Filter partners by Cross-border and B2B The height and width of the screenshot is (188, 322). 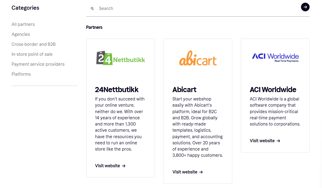pos(33,44)
